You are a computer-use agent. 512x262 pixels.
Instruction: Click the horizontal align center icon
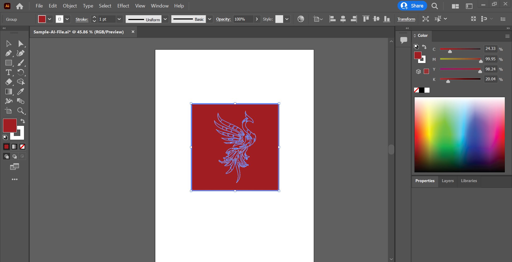click(x=343, y=19)
